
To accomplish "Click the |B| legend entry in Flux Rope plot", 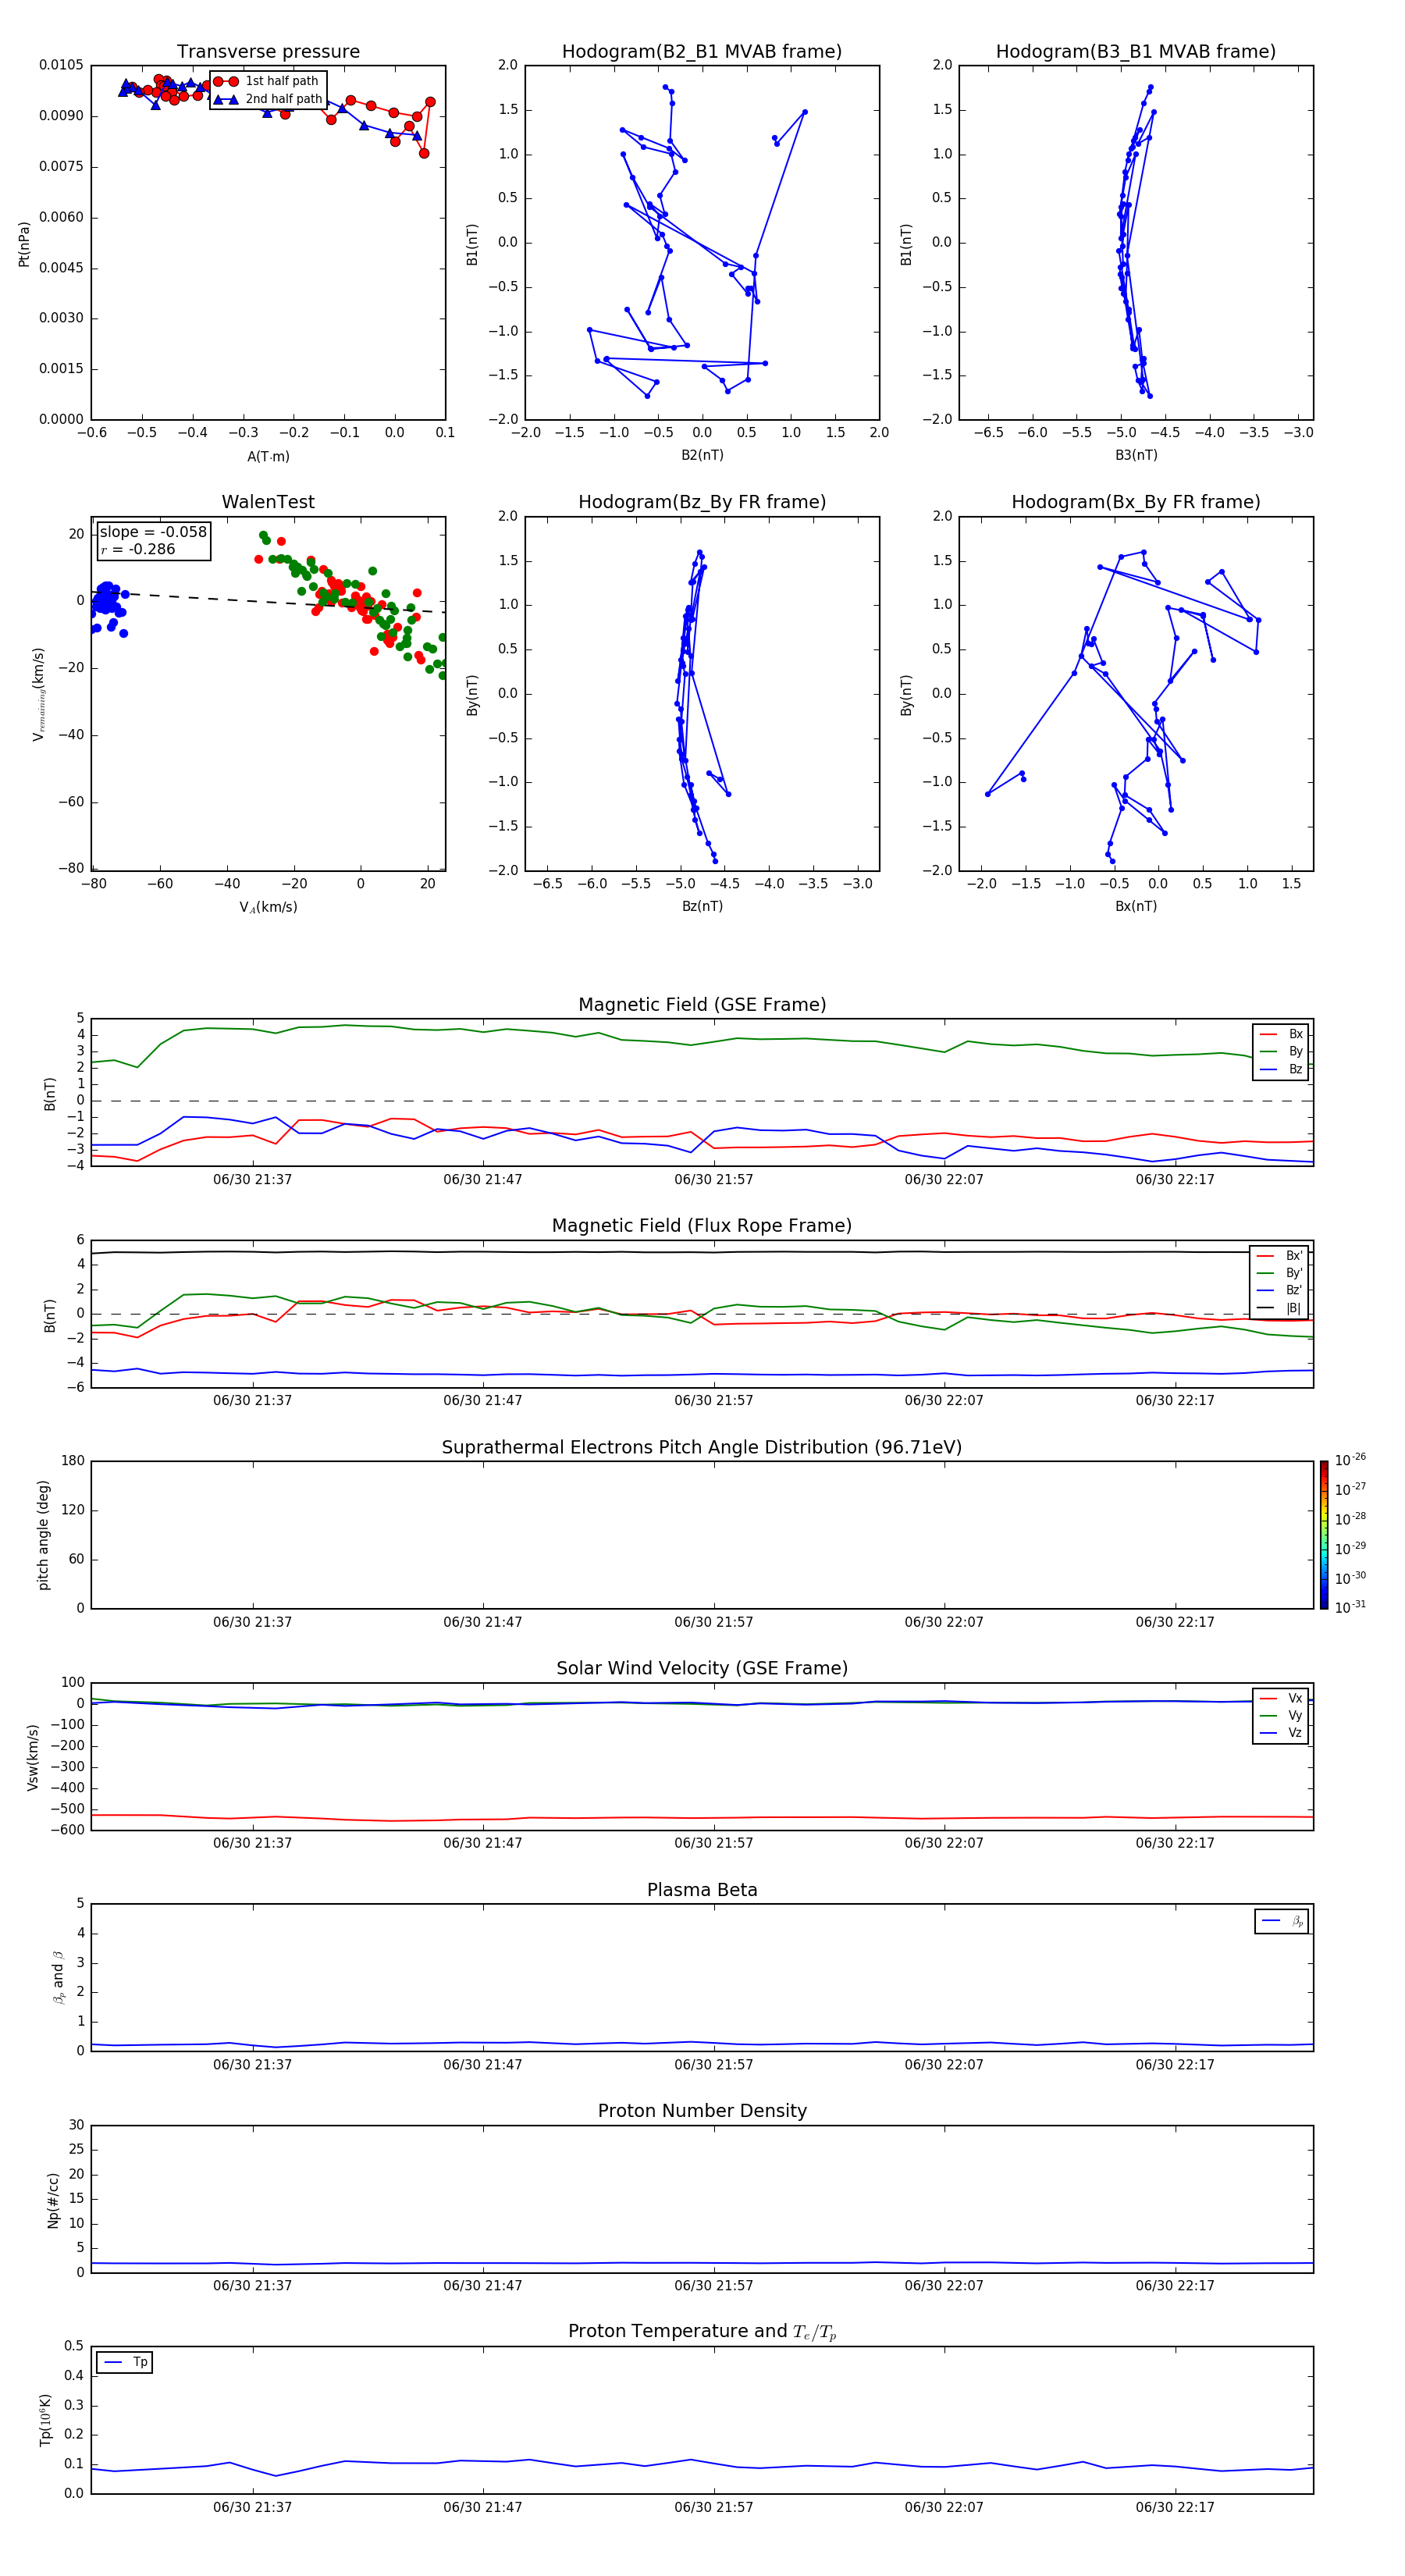I will click(1279, 1309).
